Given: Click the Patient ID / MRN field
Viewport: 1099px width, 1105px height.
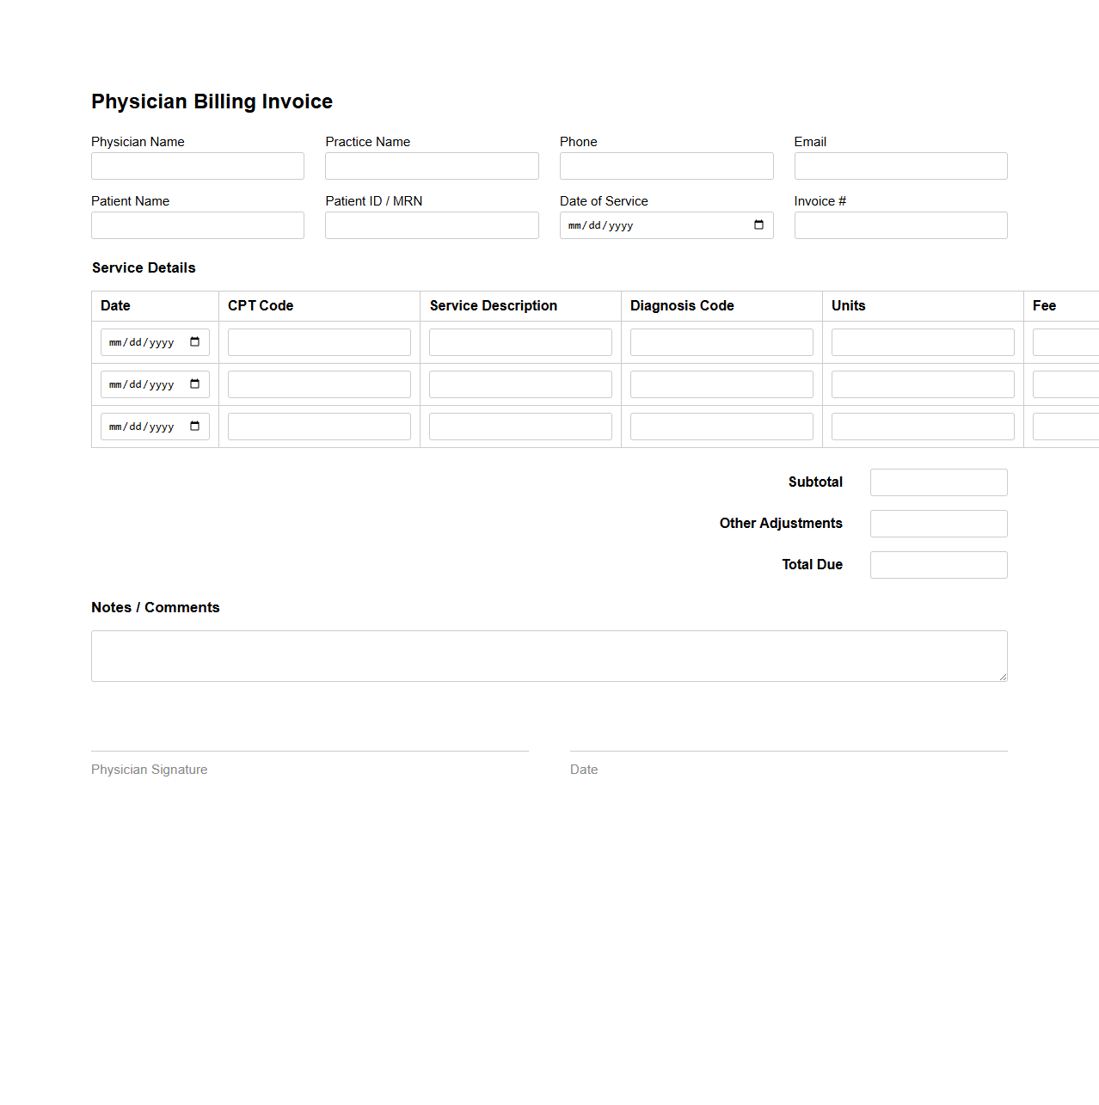Looking at the screenshot, I should click(431, 224).
